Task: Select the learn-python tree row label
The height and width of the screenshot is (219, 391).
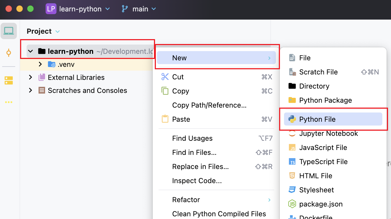Action: coord(71,51)
